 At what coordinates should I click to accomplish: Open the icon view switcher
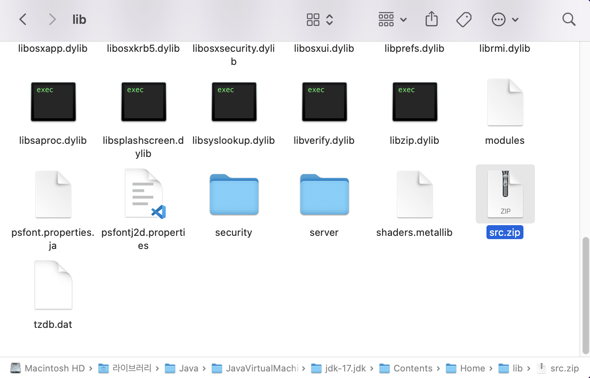[320, 19]
